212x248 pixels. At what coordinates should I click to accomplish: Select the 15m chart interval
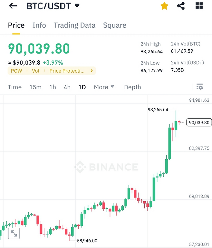35,87
